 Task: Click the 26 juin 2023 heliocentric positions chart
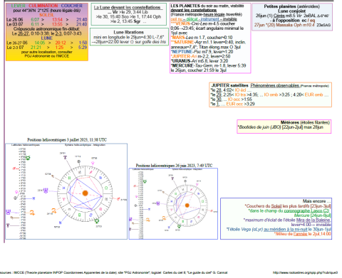click(173, 203)
